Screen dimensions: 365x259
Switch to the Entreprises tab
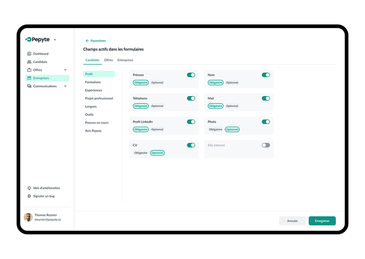pos(125,60)
